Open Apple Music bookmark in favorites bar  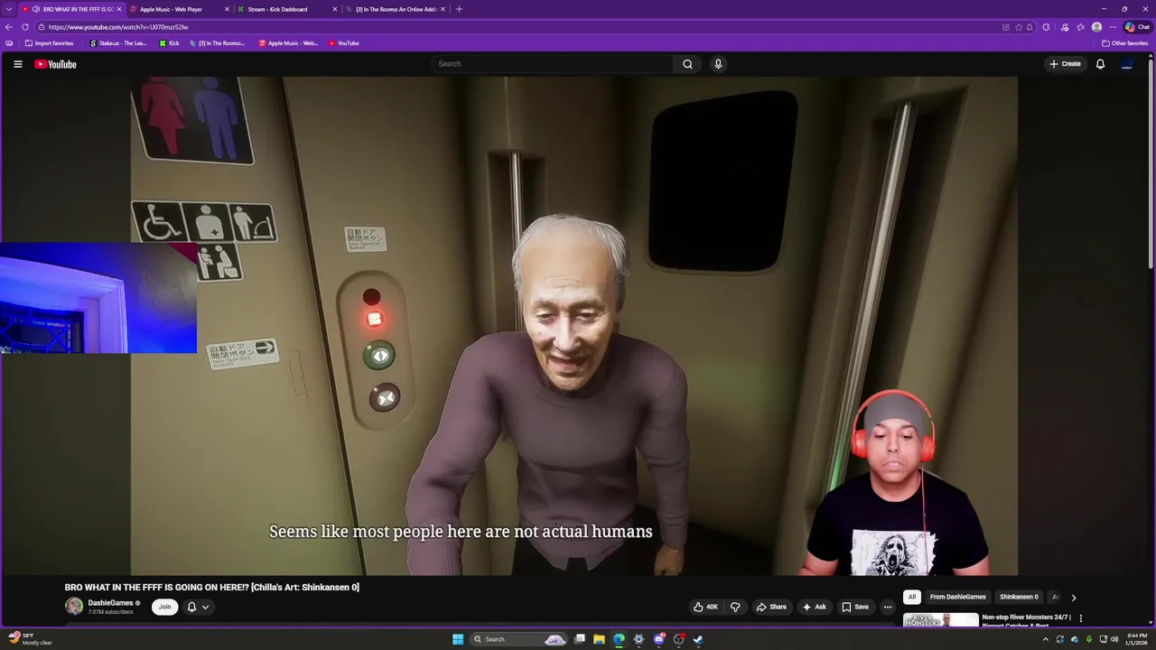coord(288,43)
